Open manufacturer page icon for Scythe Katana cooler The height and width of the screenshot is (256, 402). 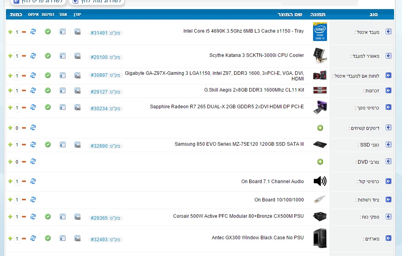(x=77, y=56)
